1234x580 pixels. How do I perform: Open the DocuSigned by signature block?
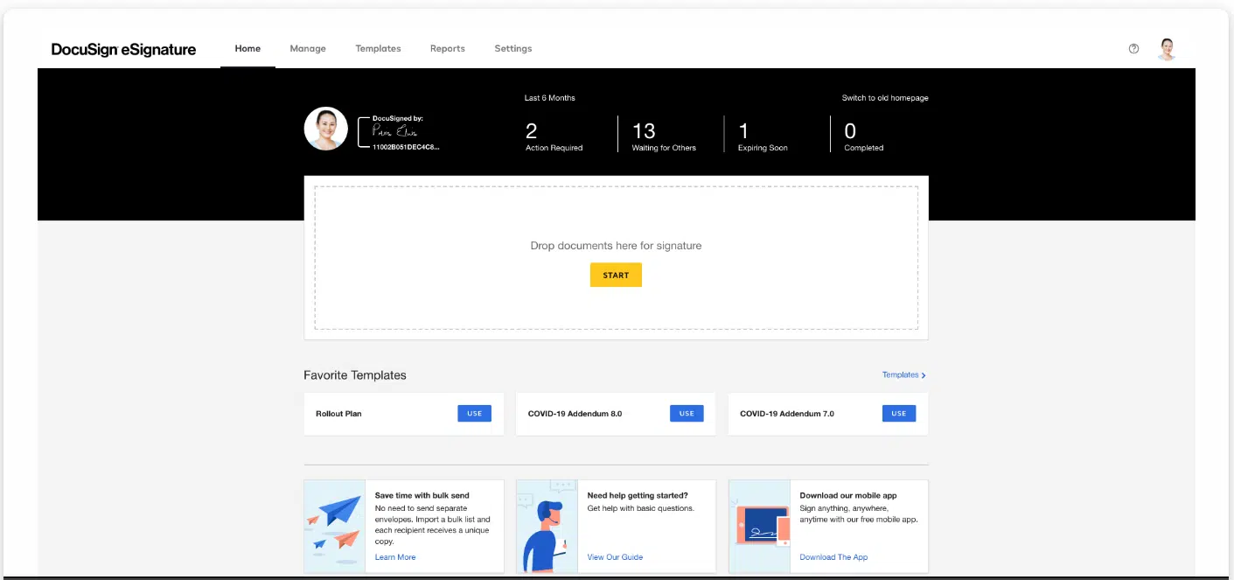pyautogui.click(x=399, y=132)
